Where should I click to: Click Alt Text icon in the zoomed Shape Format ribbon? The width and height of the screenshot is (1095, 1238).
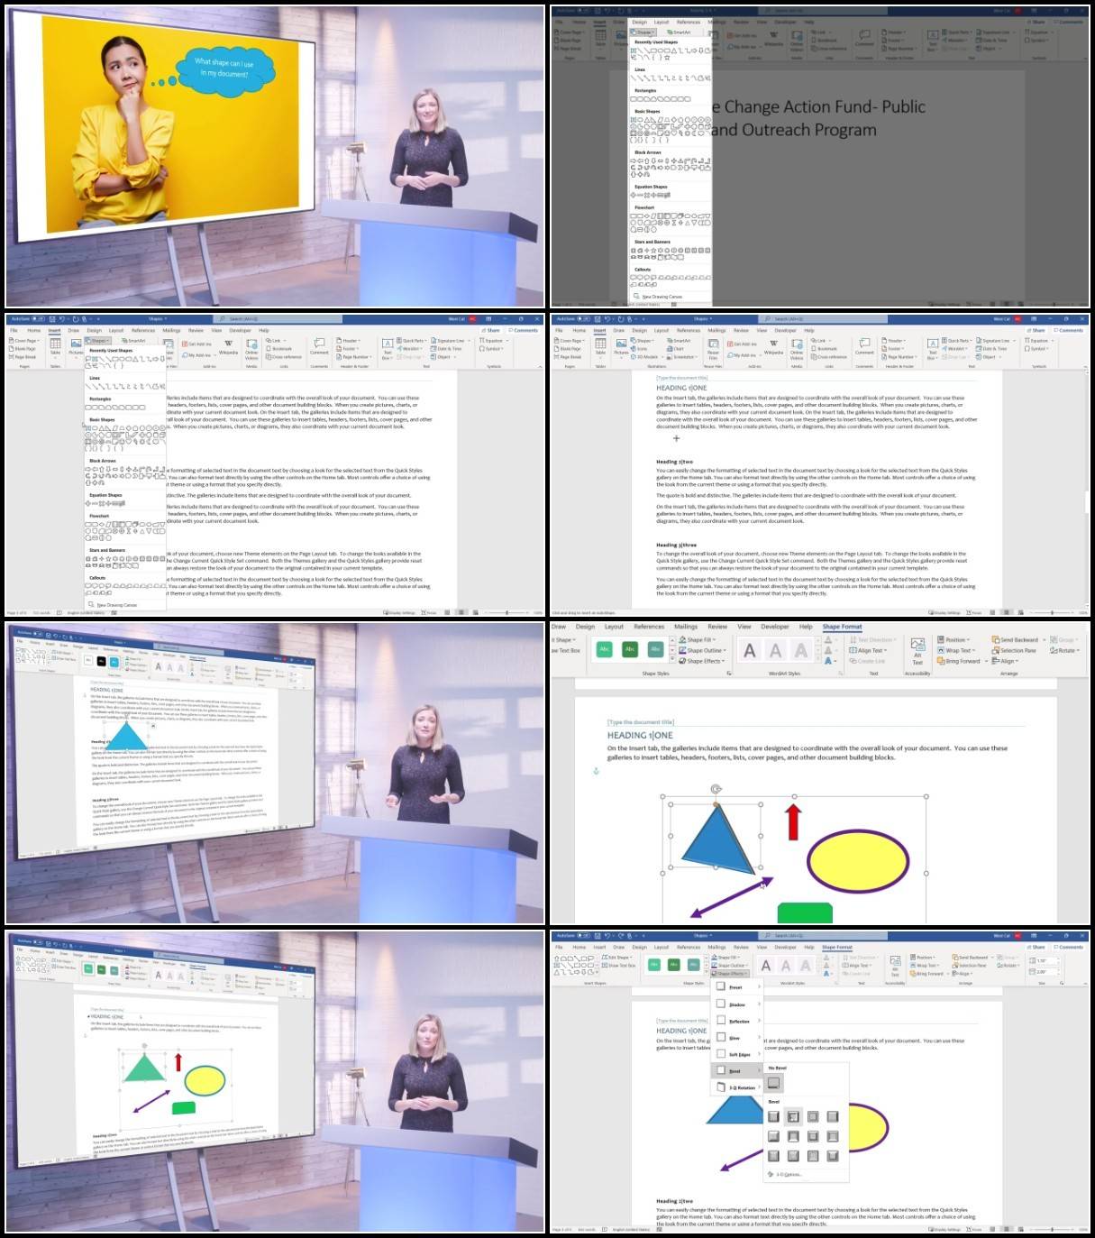(917, 644)
